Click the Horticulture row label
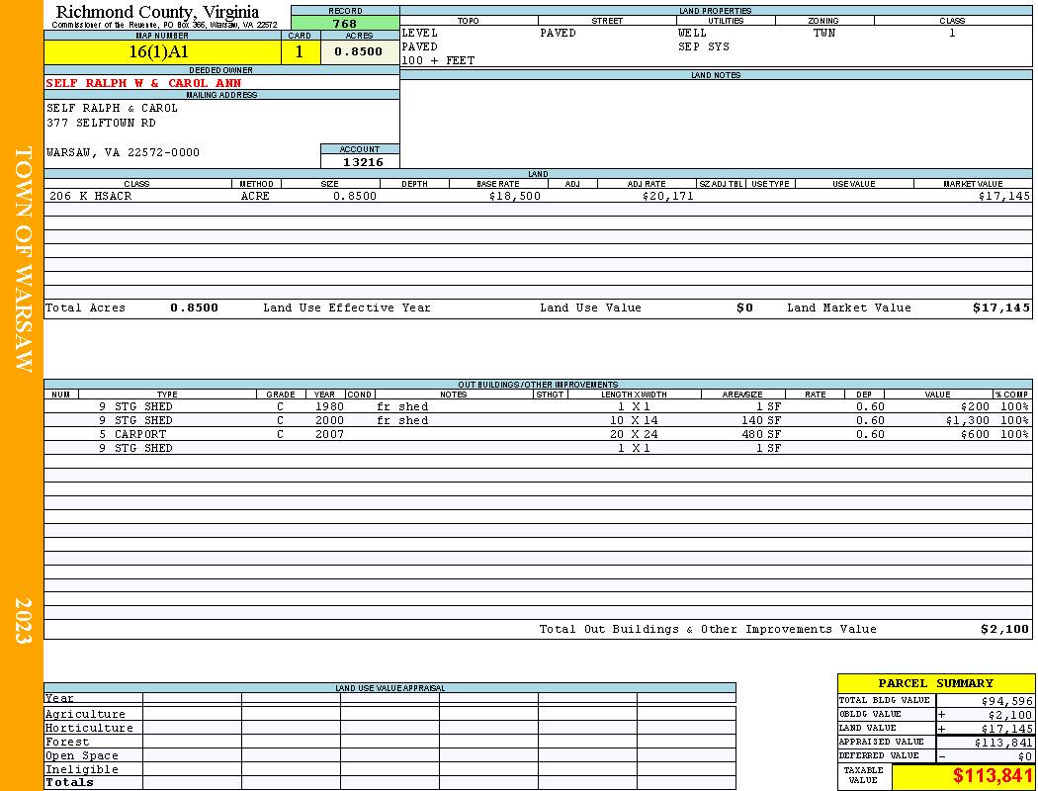 click(89, 728)
